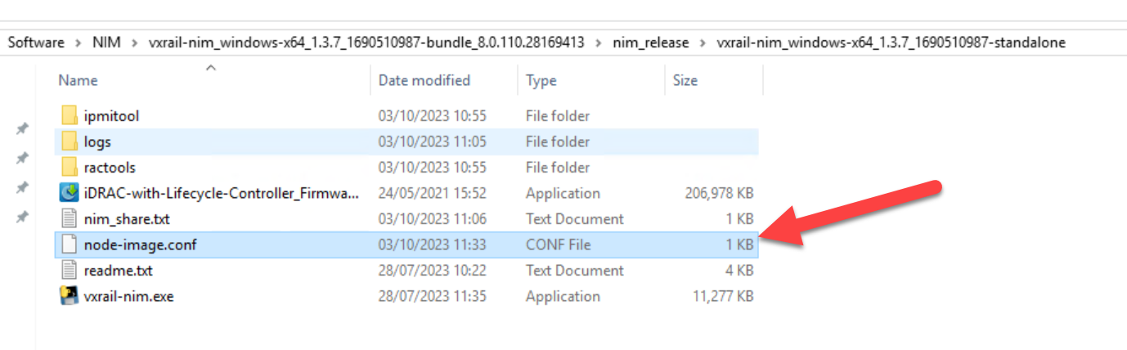
Task: Click the ipmitool folder icon
Action: [70, 116]
